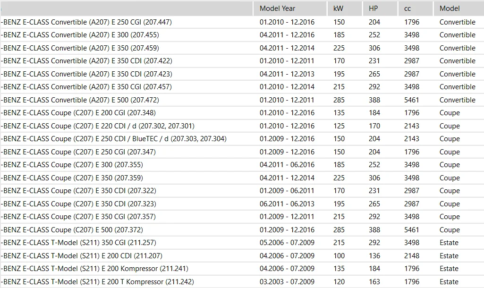The width and height of the screenshot is (484, 288).
Task: Click the 5461 cc cell for Convertible E 500
Action: pyautogui.click(x=411, y=100)
